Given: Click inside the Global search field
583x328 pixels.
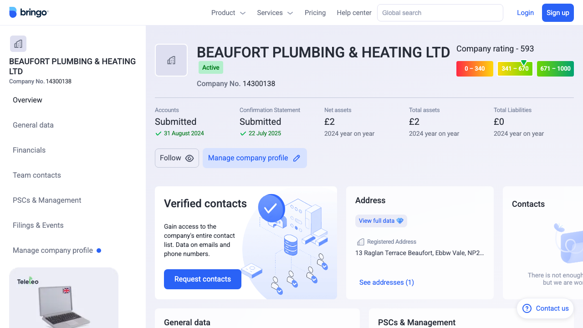Looking at the screenshot, I should tap(440, 13).
